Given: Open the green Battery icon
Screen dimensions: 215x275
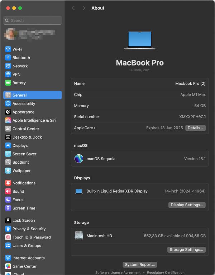Looking at the screenshot, I should click(8, 83).
